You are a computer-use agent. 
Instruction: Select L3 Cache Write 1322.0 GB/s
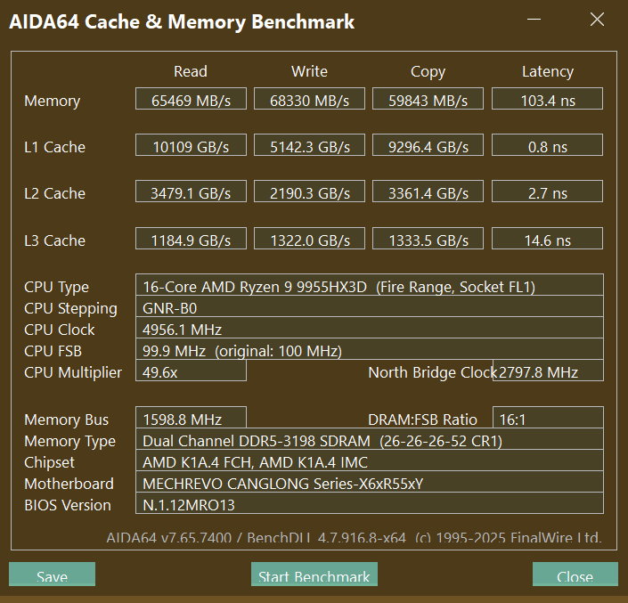click(309, 239)
